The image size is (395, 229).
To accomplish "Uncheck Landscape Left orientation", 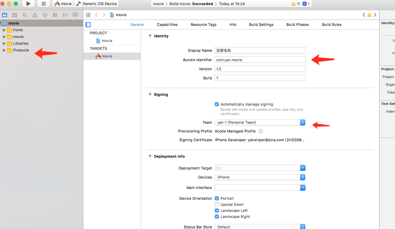I will coord(217,211).
